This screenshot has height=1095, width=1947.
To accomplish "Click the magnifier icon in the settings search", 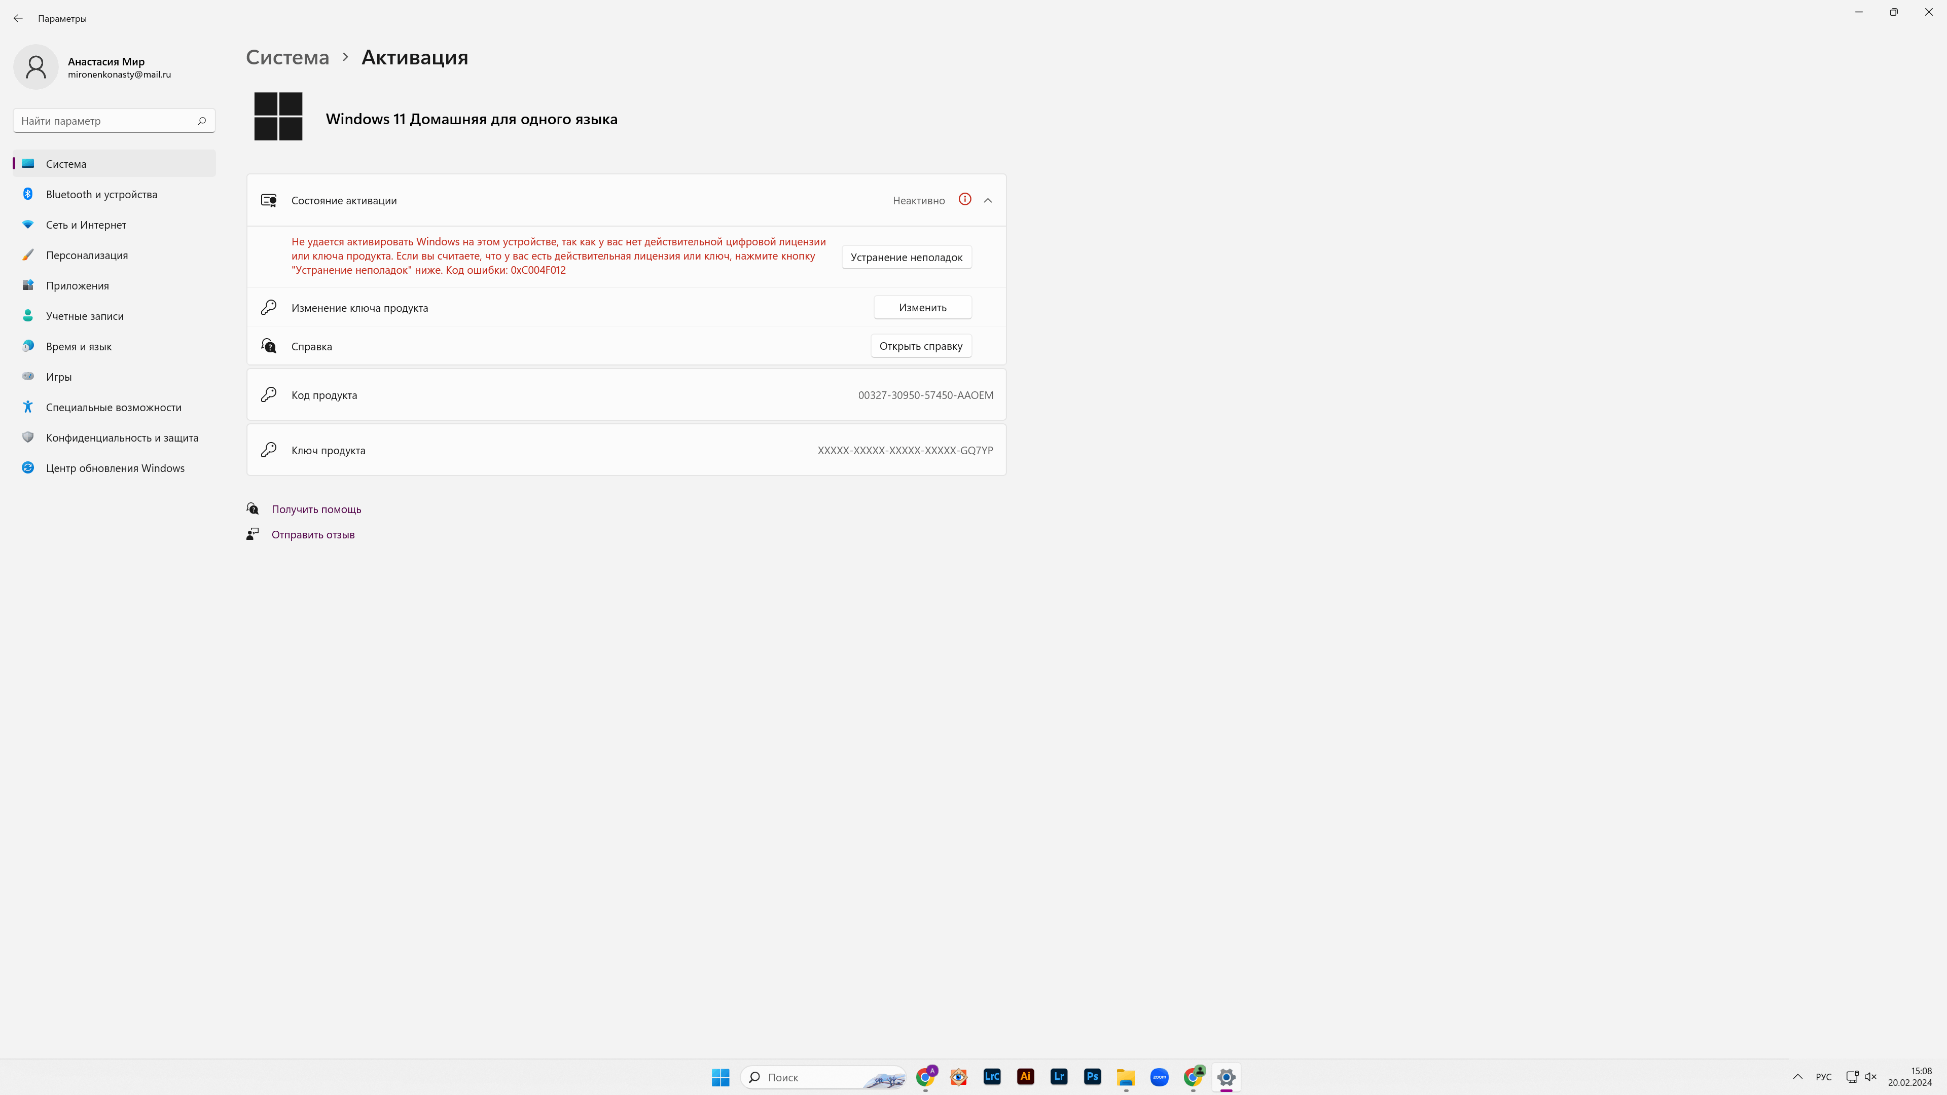I will click(202, 121).
